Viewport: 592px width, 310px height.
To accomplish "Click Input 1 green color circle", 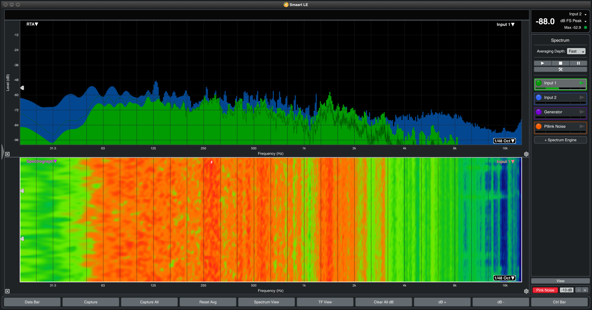I will [539, 83].
